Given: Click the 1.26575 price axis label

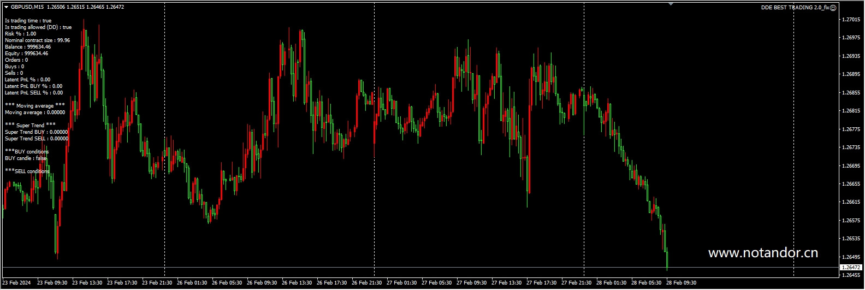Looking at the screenshot, I should [x=851, y=221].
